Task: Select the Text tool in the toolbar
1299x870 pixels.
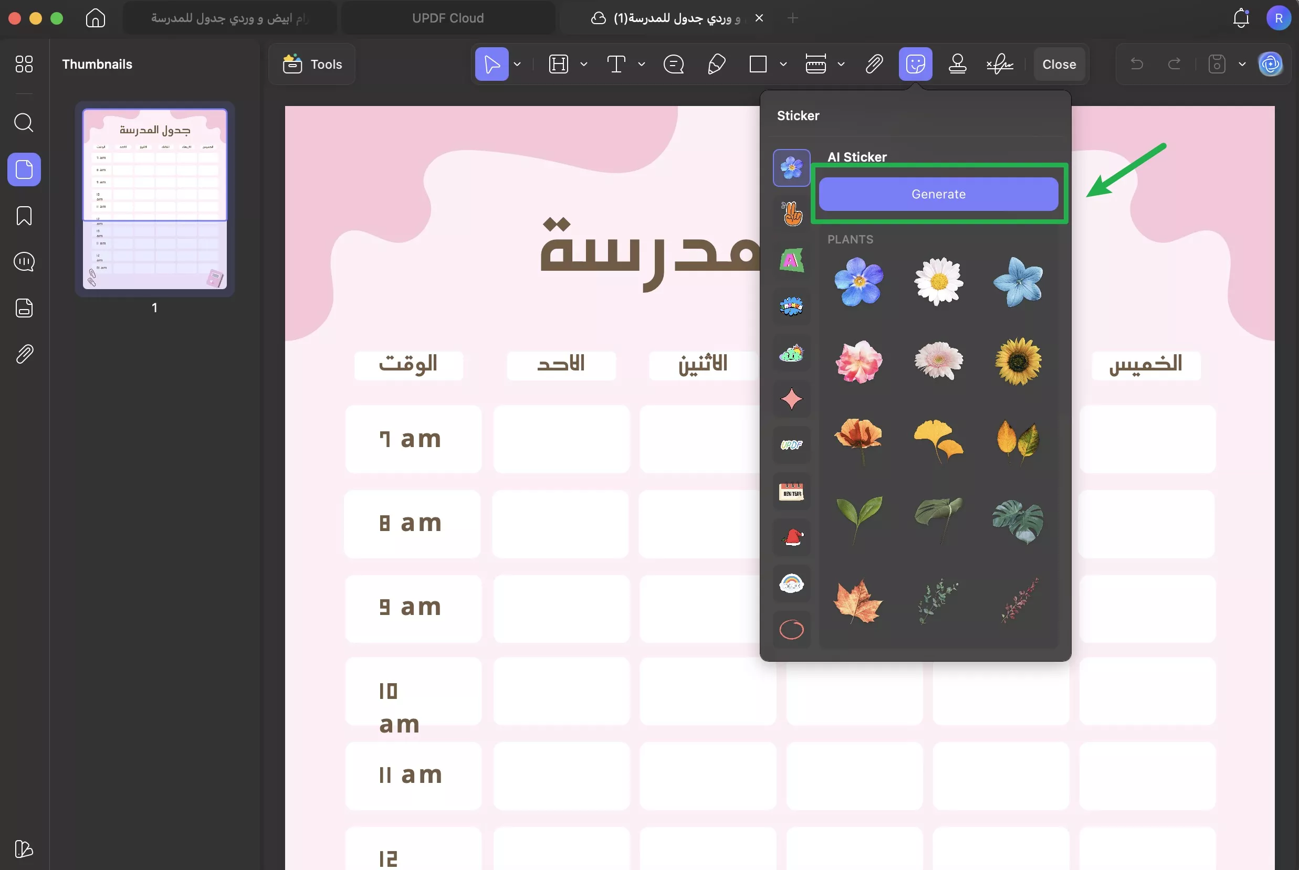Action: tap(616, 64)
